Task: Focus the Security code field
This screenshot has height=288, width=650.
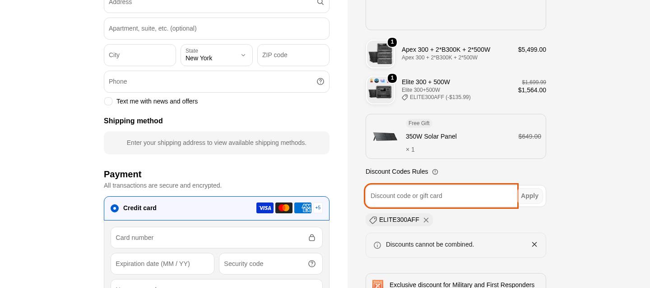Action: click(x=271, y=264)
